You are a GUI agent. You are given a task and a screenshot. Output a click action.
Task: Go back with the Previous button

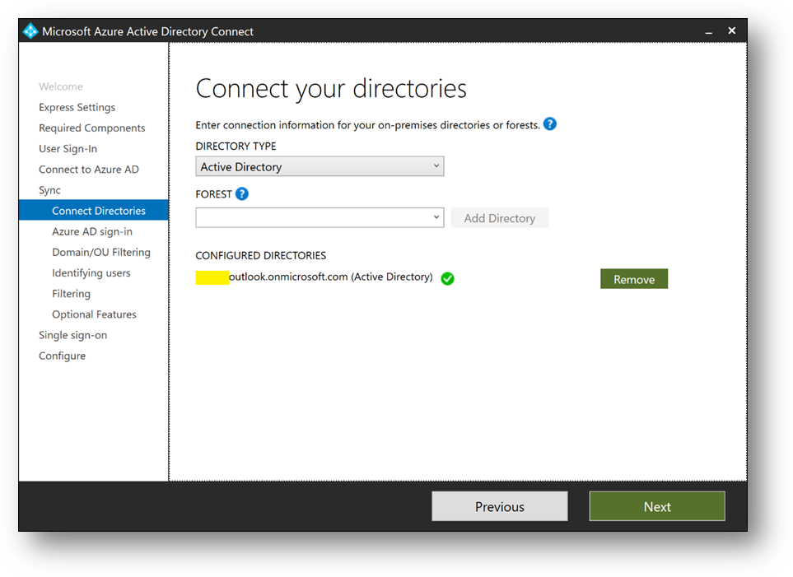500,506
